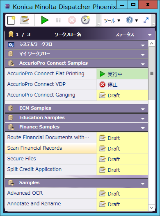The height and width of the screenshot is (216, 160).
Task: Start the workflow with the green play button
Action: (45, 20)
